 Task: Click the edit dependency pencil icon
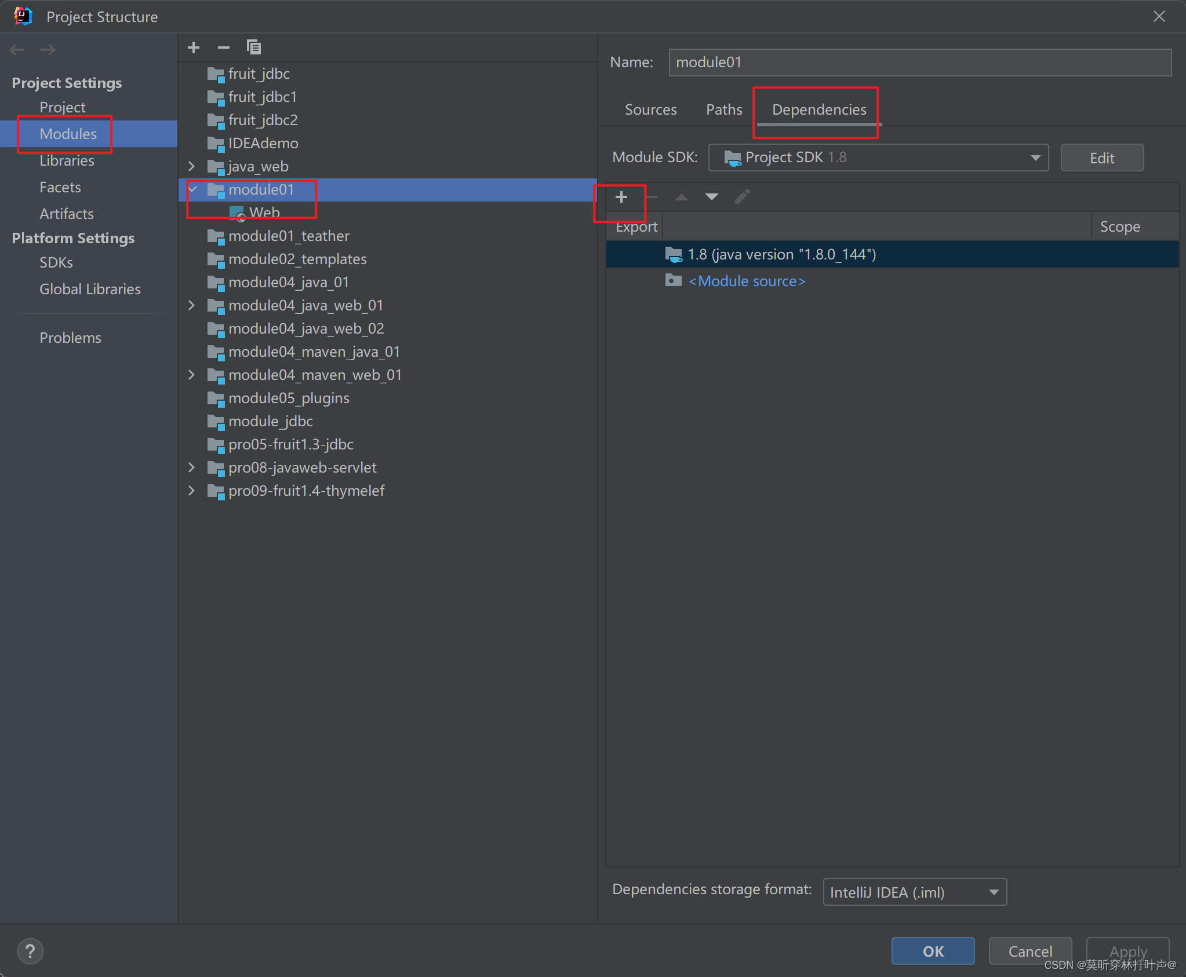coord(743,197)
